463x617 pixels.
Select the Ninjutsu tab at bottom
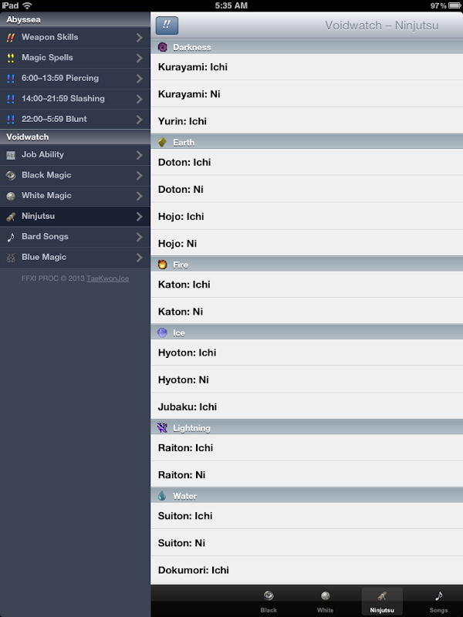coord(382,602)
